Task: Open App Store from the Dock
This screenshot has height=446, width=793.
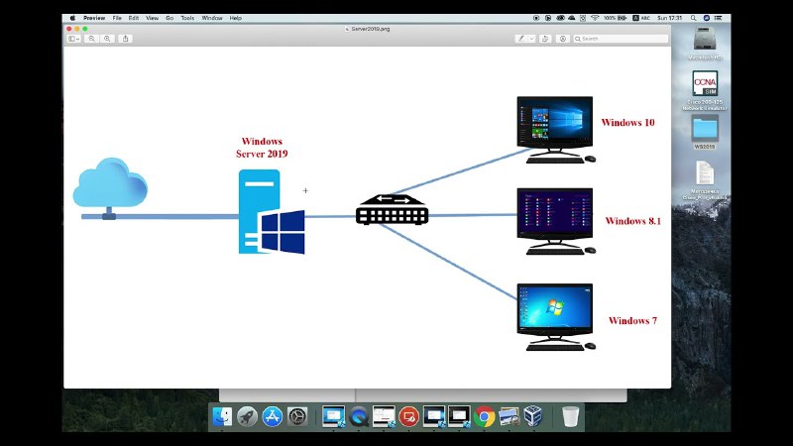Action: click(x=272, y=416)
